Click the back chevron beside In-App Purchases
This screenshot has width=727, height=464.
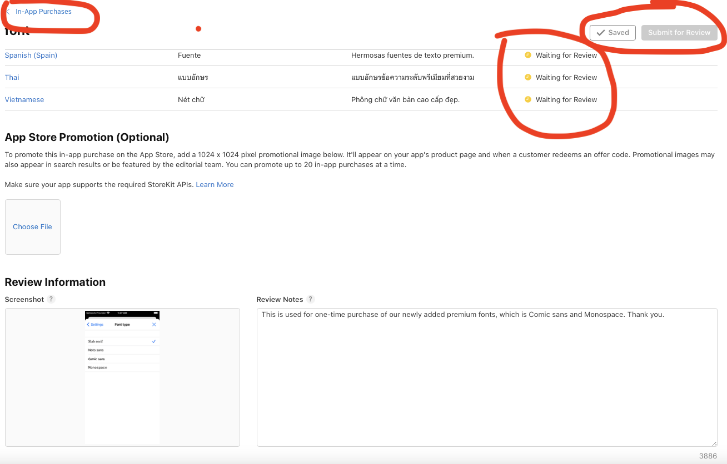[8, 12]
